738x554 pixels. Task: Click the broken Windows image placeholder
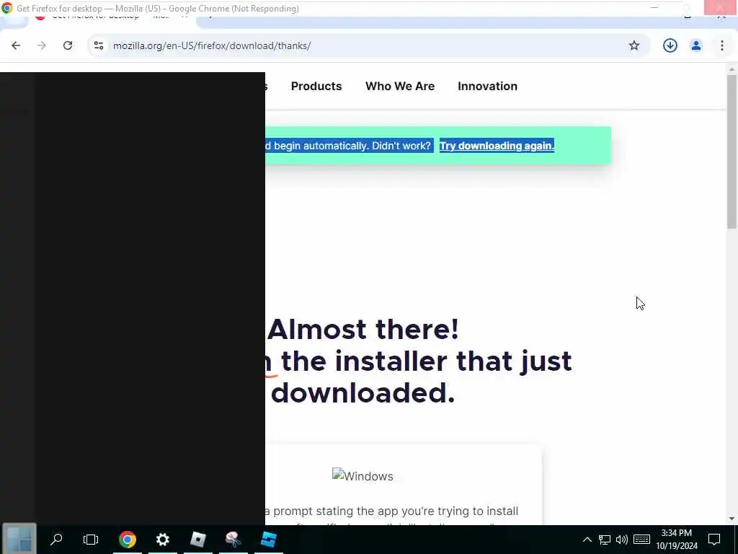pos(363,476)
